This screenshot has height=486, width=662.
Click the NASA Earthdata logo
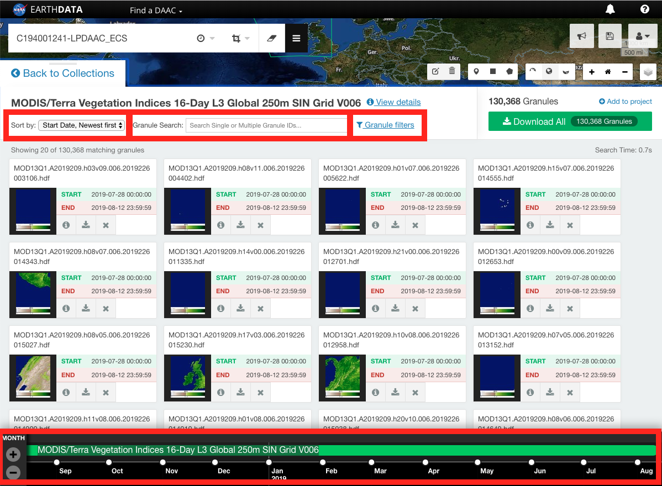[x=48, y=9]
